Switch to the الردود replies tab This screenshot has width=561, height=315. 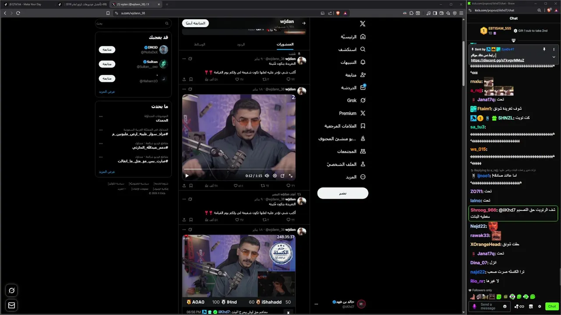(x=241, y=45)
